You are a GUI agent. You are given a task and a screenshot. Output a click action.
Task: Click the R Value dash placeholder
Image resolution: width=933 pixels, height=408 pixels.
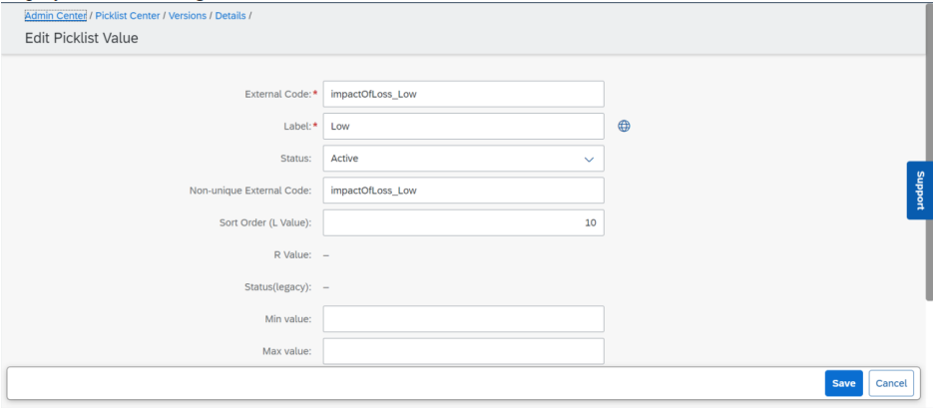pyautogui.click(x=326, y=255)
